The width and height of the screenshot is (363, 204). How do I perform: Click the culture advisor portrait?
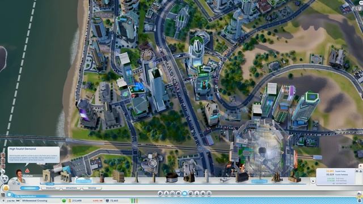coord(20,176)
